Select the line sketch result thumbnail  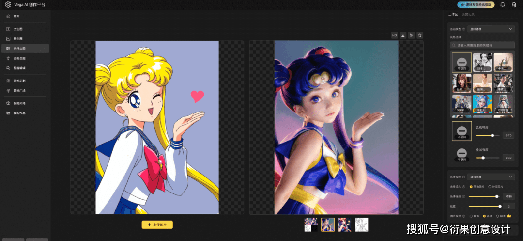point(362,225)
